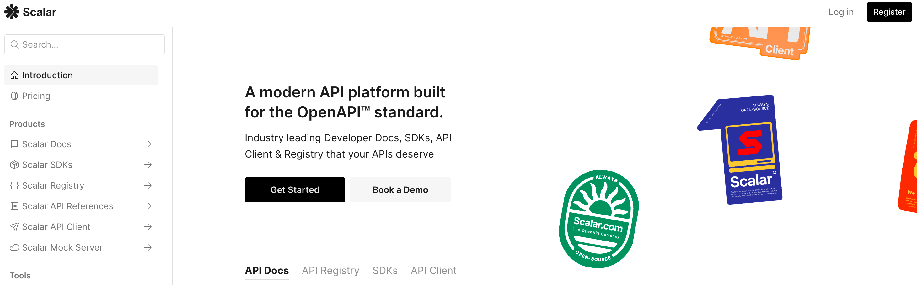Open the Log in link

click(840, 12)
